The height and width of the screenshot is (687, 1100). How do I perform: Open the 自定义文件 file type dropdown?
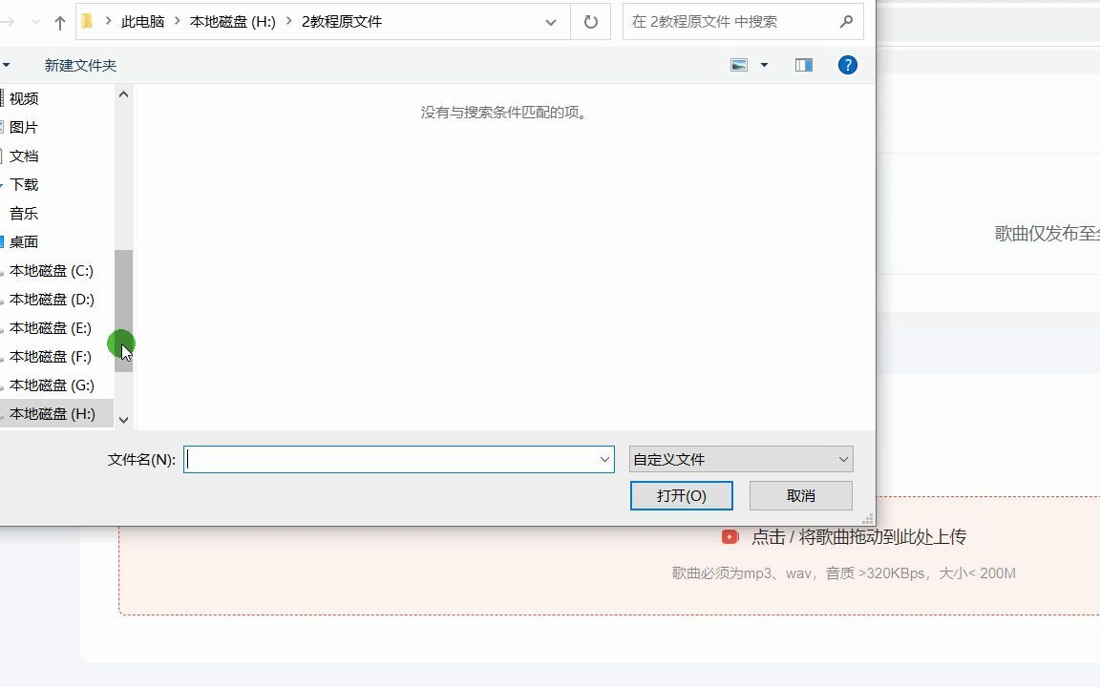[740, 459]
